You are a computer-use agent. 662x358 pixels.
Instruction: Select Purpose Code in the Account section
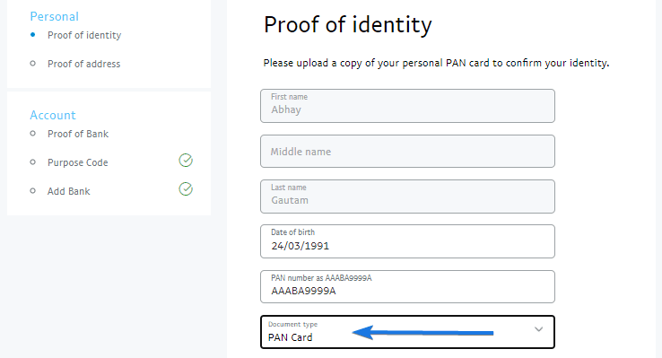tap(78, 162)
